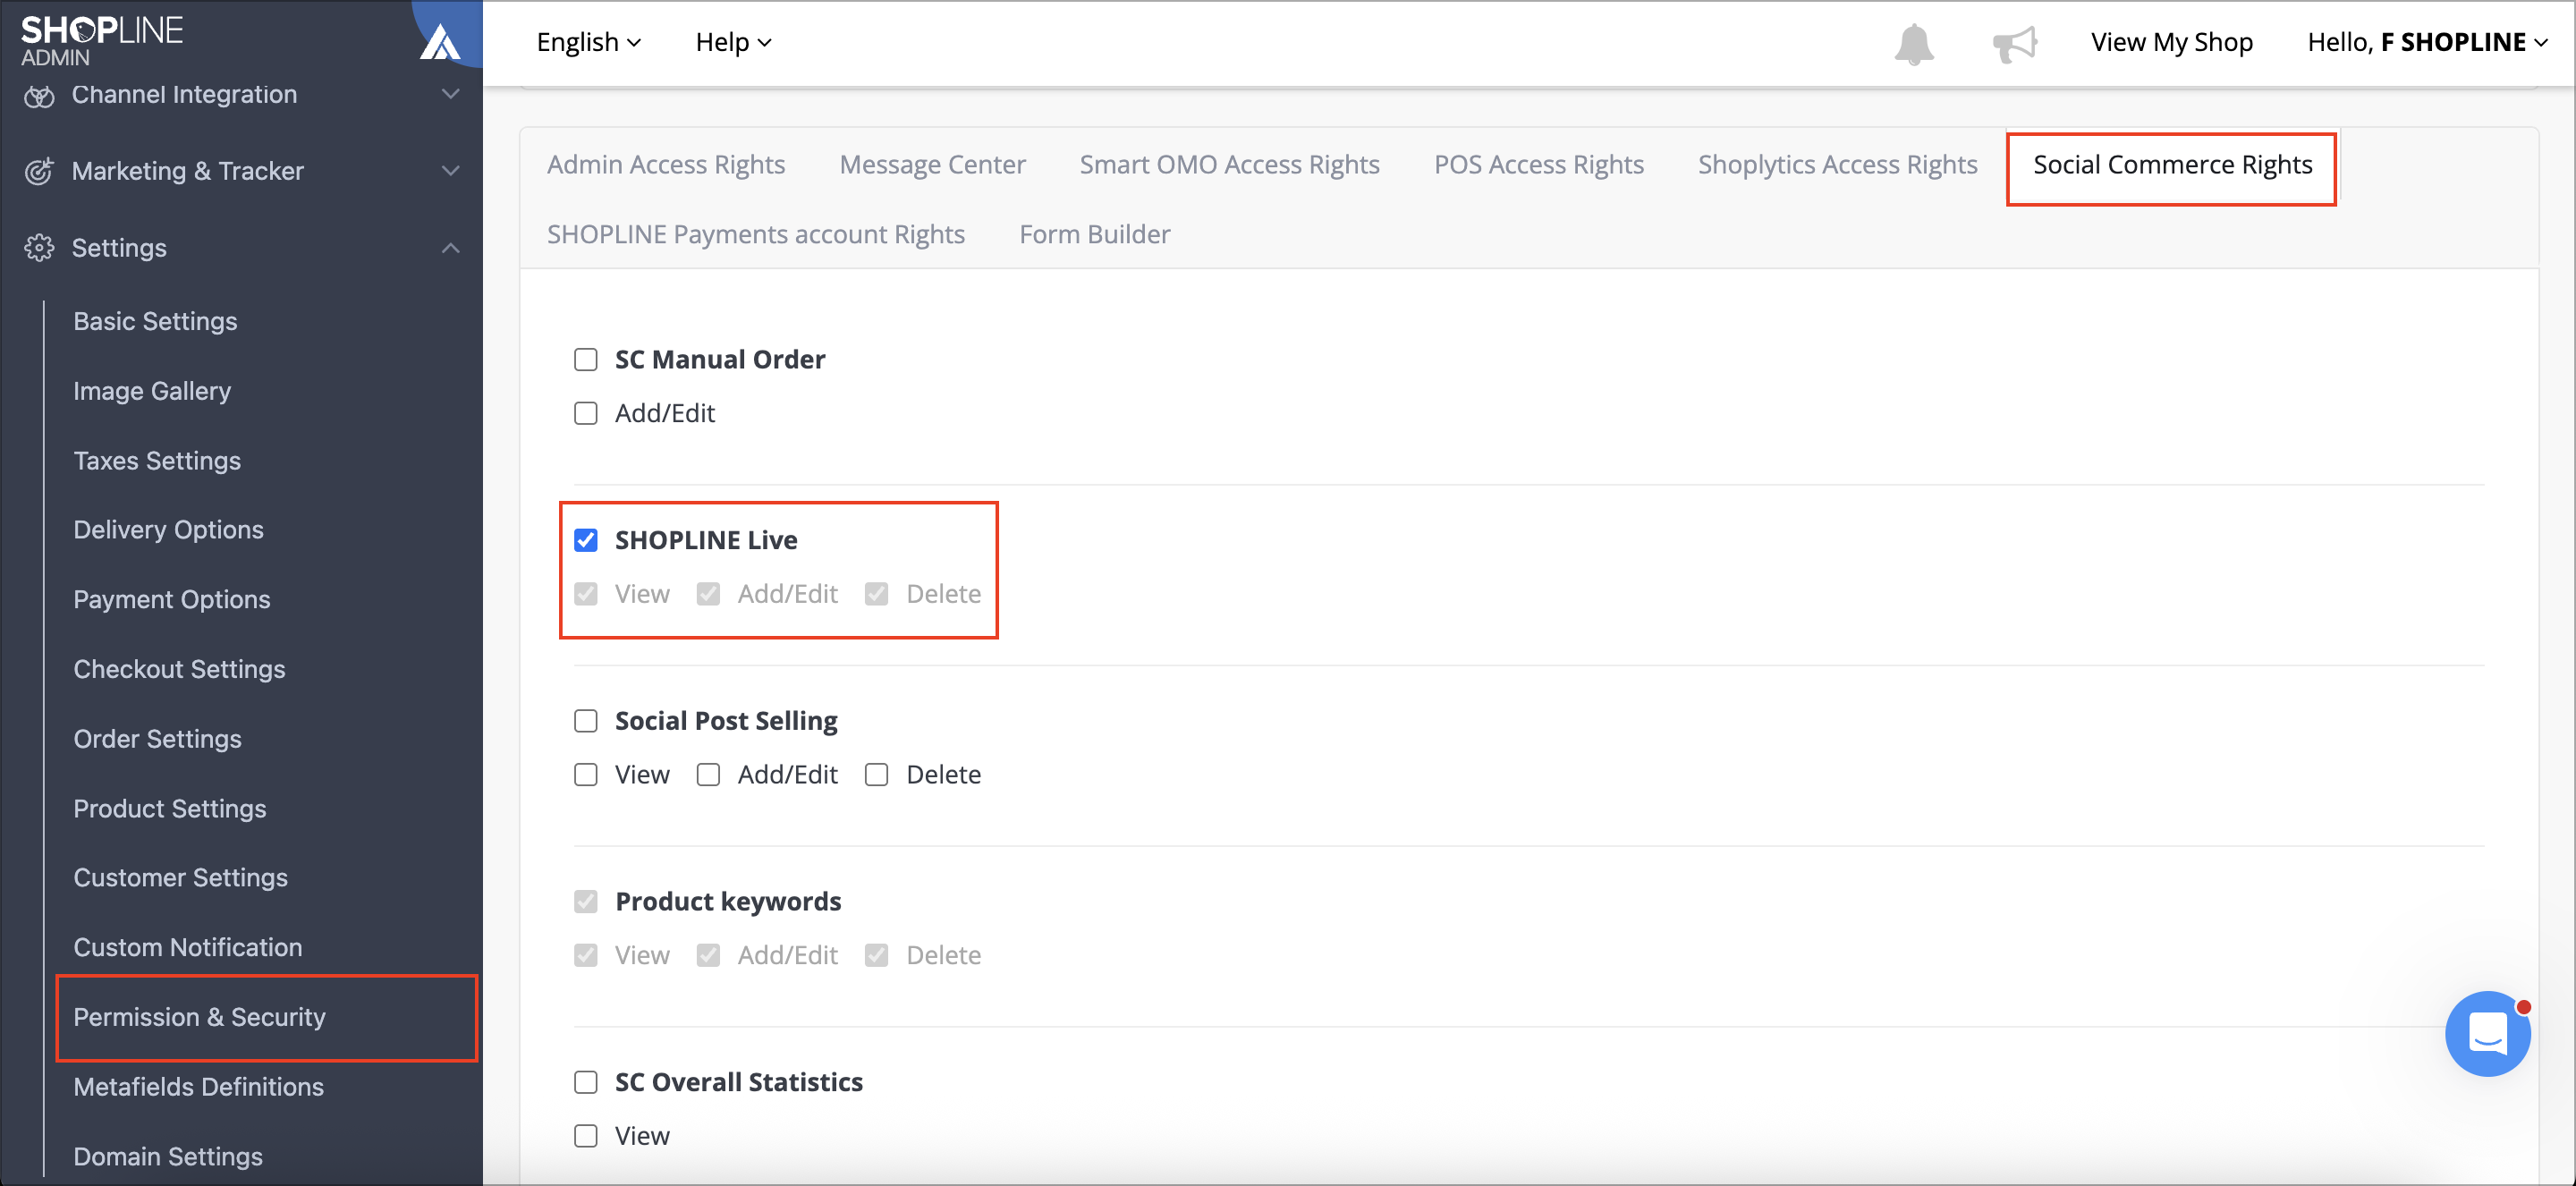
Task: Enable the SC Manual Order checkbox
Action: pyautogui.click(x=586, y=359)
